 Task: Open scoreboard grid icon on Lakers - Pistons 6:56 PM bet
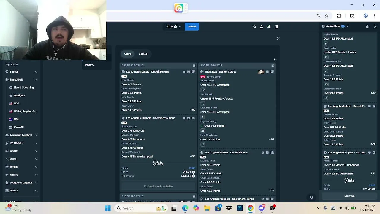194,72
